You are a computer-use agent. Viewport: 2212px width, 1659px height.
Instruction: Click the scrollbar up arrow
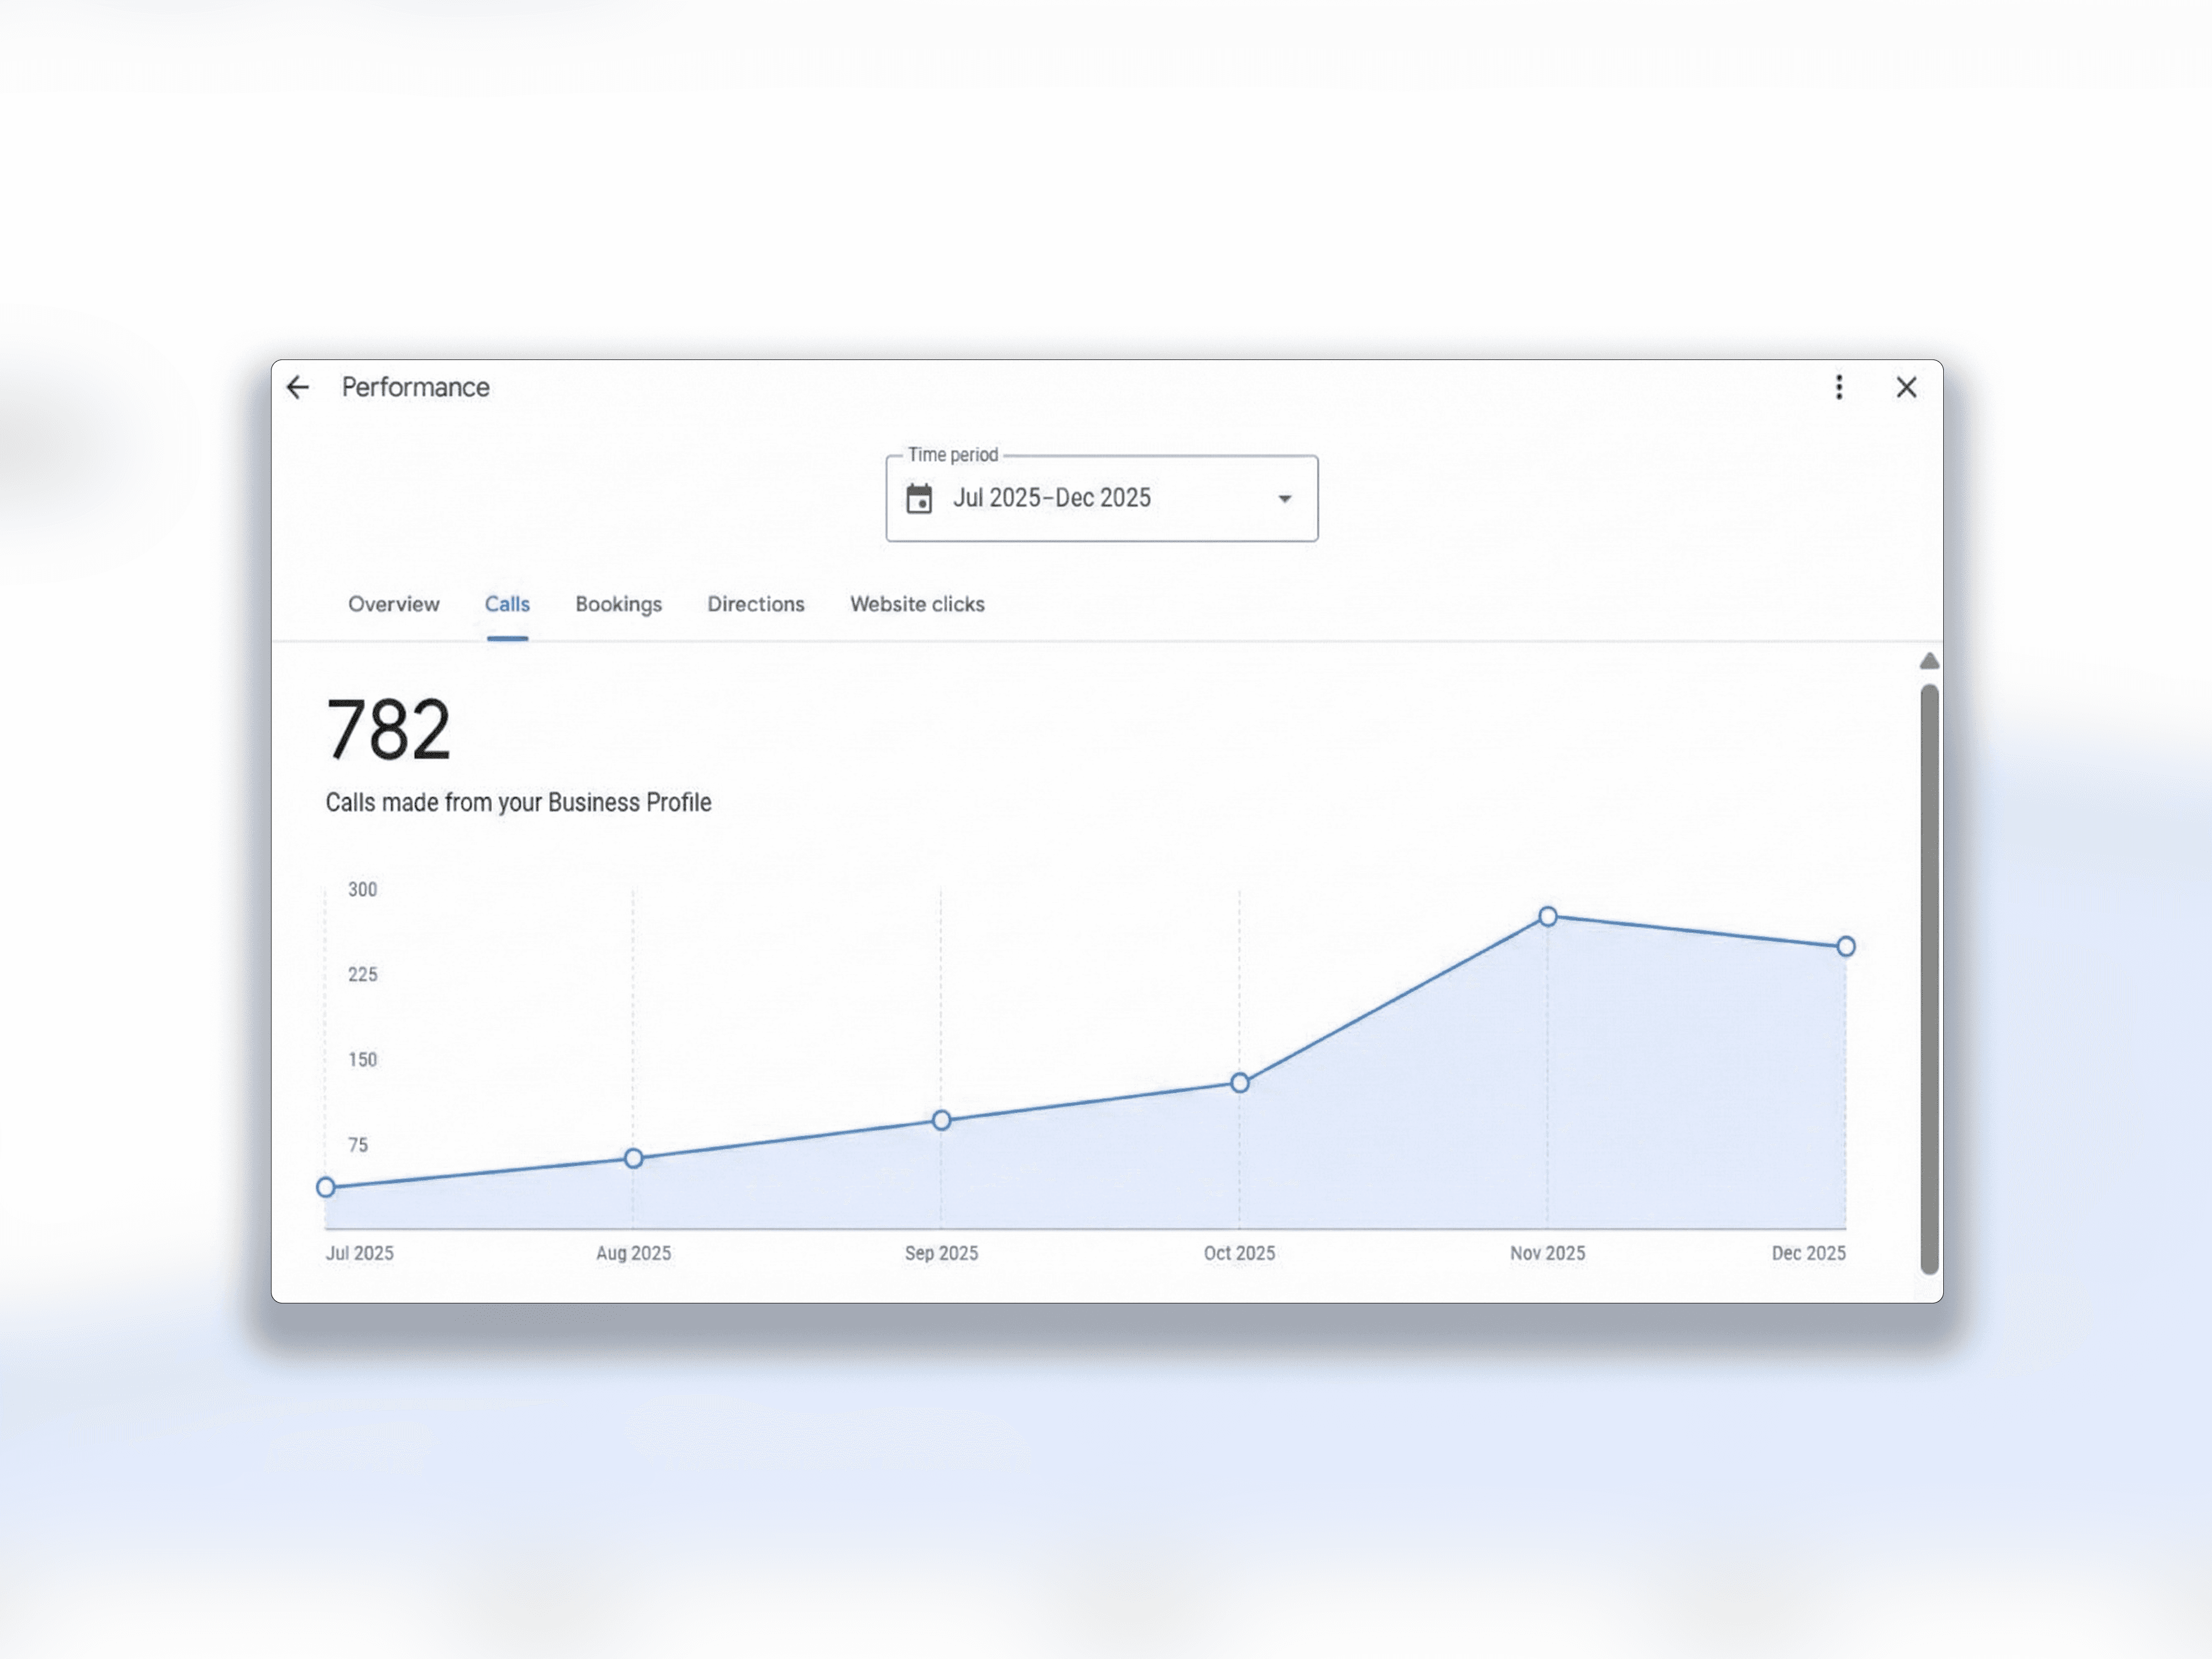point(1929,661)
